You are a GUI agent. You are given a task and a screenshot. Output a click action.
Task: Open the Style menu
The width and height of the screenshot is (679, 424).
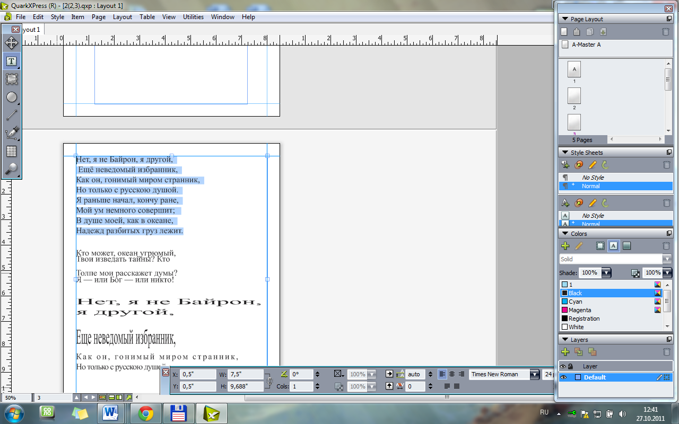point(57,17)
